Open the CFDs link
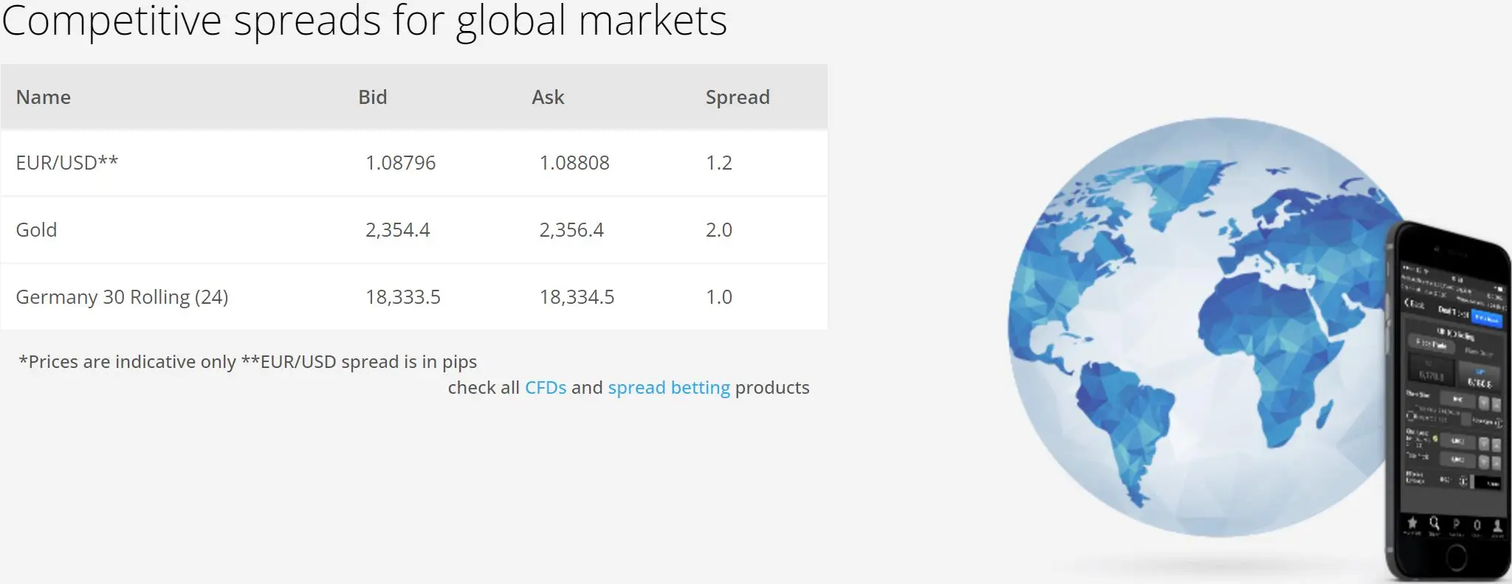Viewport: 1512px width, 584px height. [545, 388]
